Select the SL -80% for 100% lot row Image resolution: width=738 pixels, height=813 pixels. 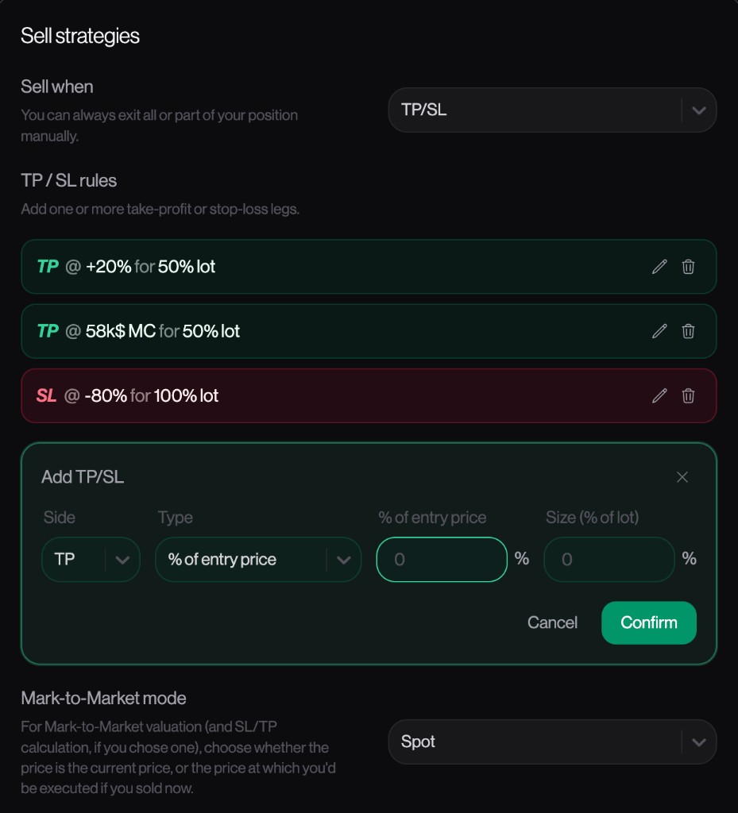[x=369, y=395]
